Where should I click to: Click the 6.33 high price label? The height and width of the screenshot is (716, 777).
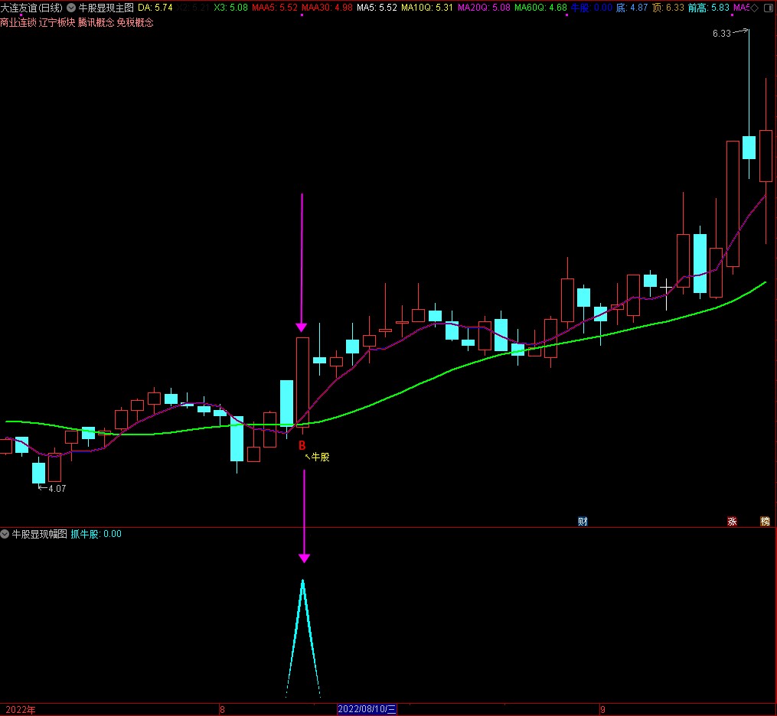721,34
